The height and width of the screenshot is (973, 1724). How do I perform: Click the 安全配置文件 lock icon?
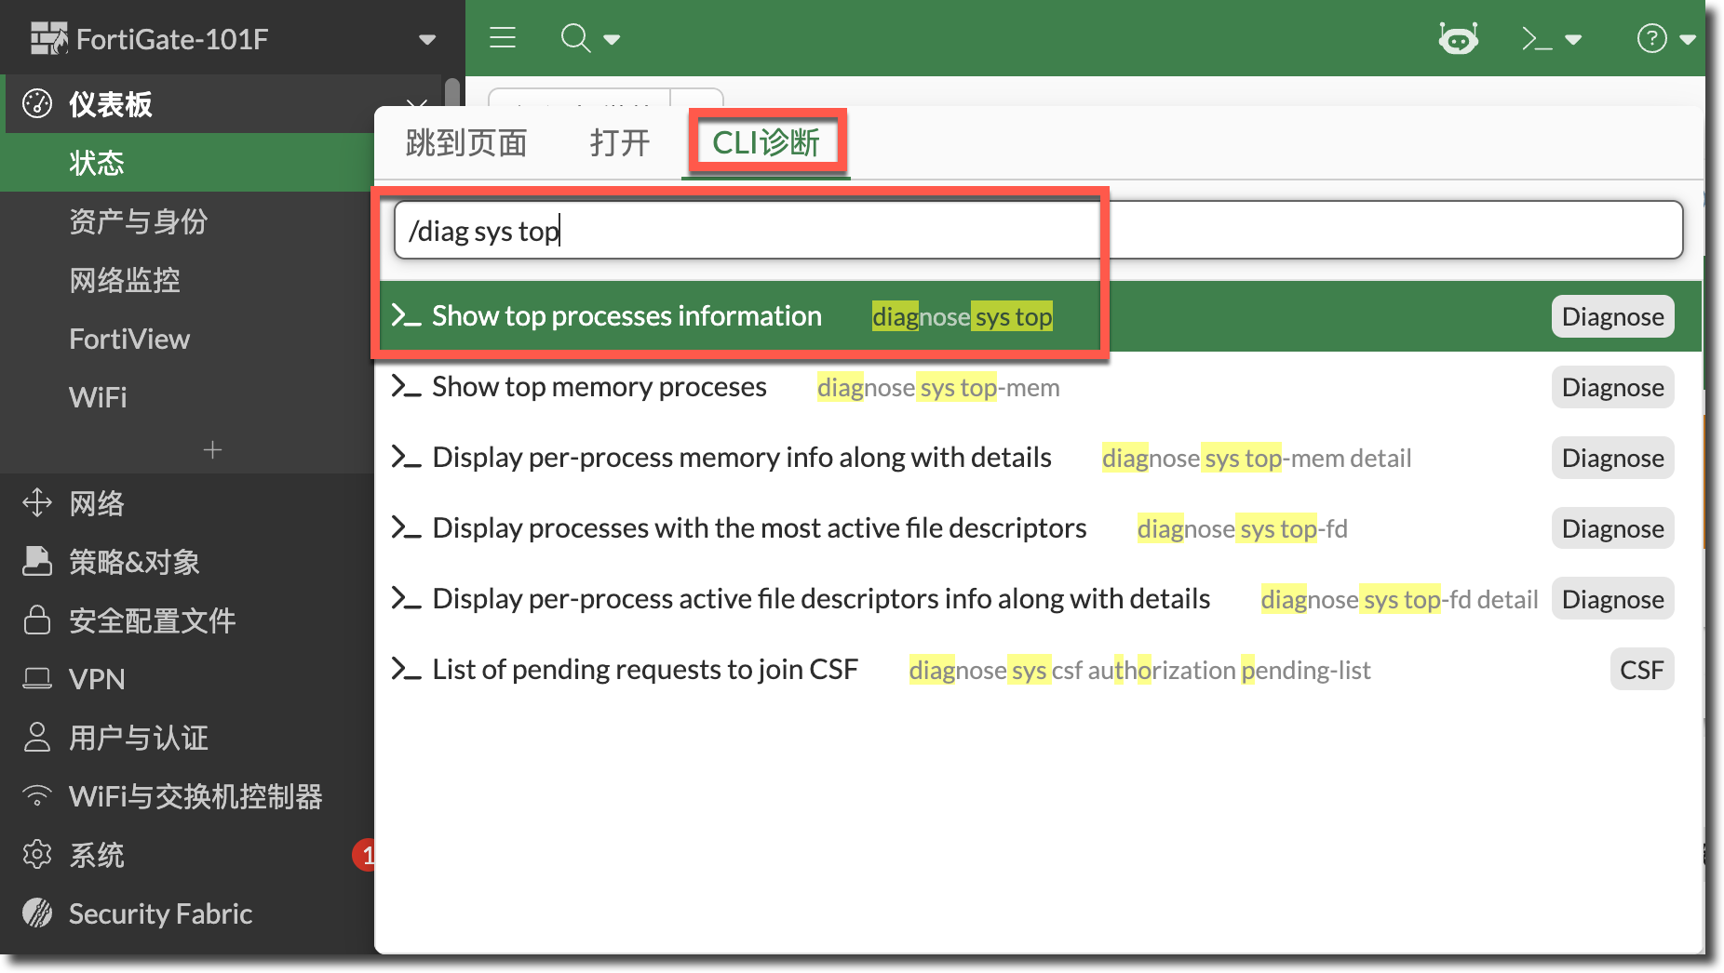37,620
